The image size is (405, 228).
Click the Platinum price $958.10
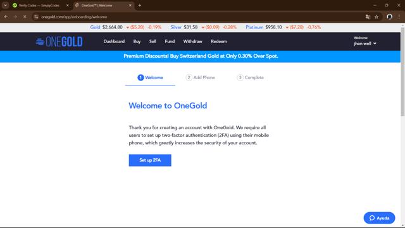[x=273, y=27]
